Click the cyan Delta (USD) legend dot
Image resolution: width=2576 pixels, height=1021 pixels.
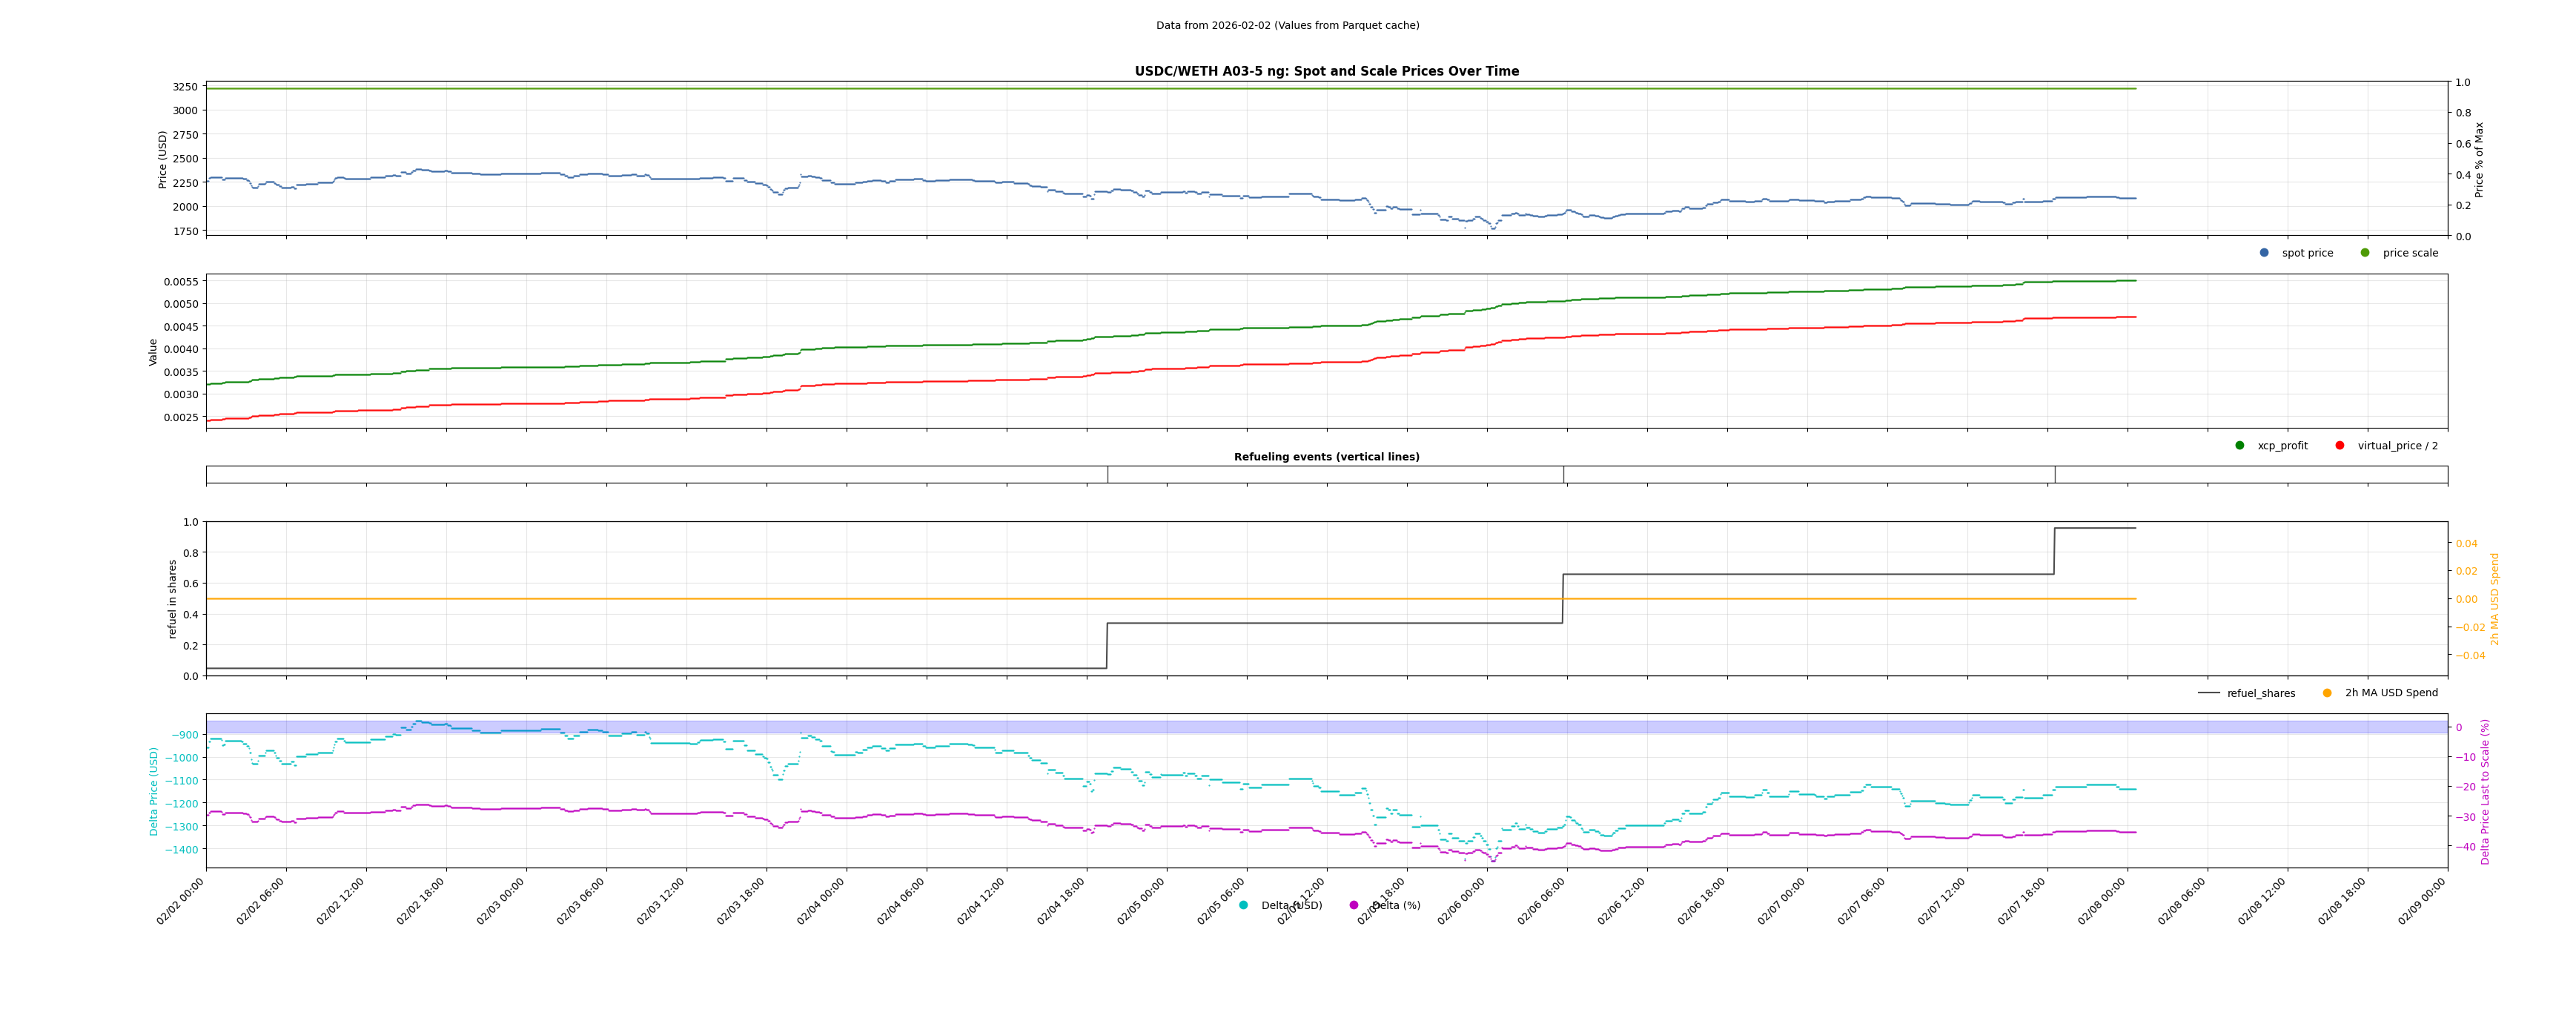[1243, 906]
